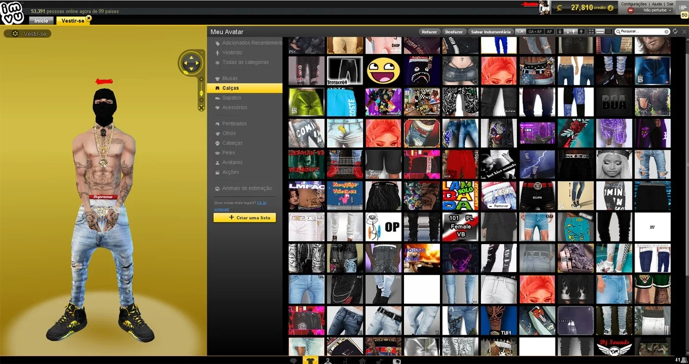Switch filter to AP only

click(550, 31)
